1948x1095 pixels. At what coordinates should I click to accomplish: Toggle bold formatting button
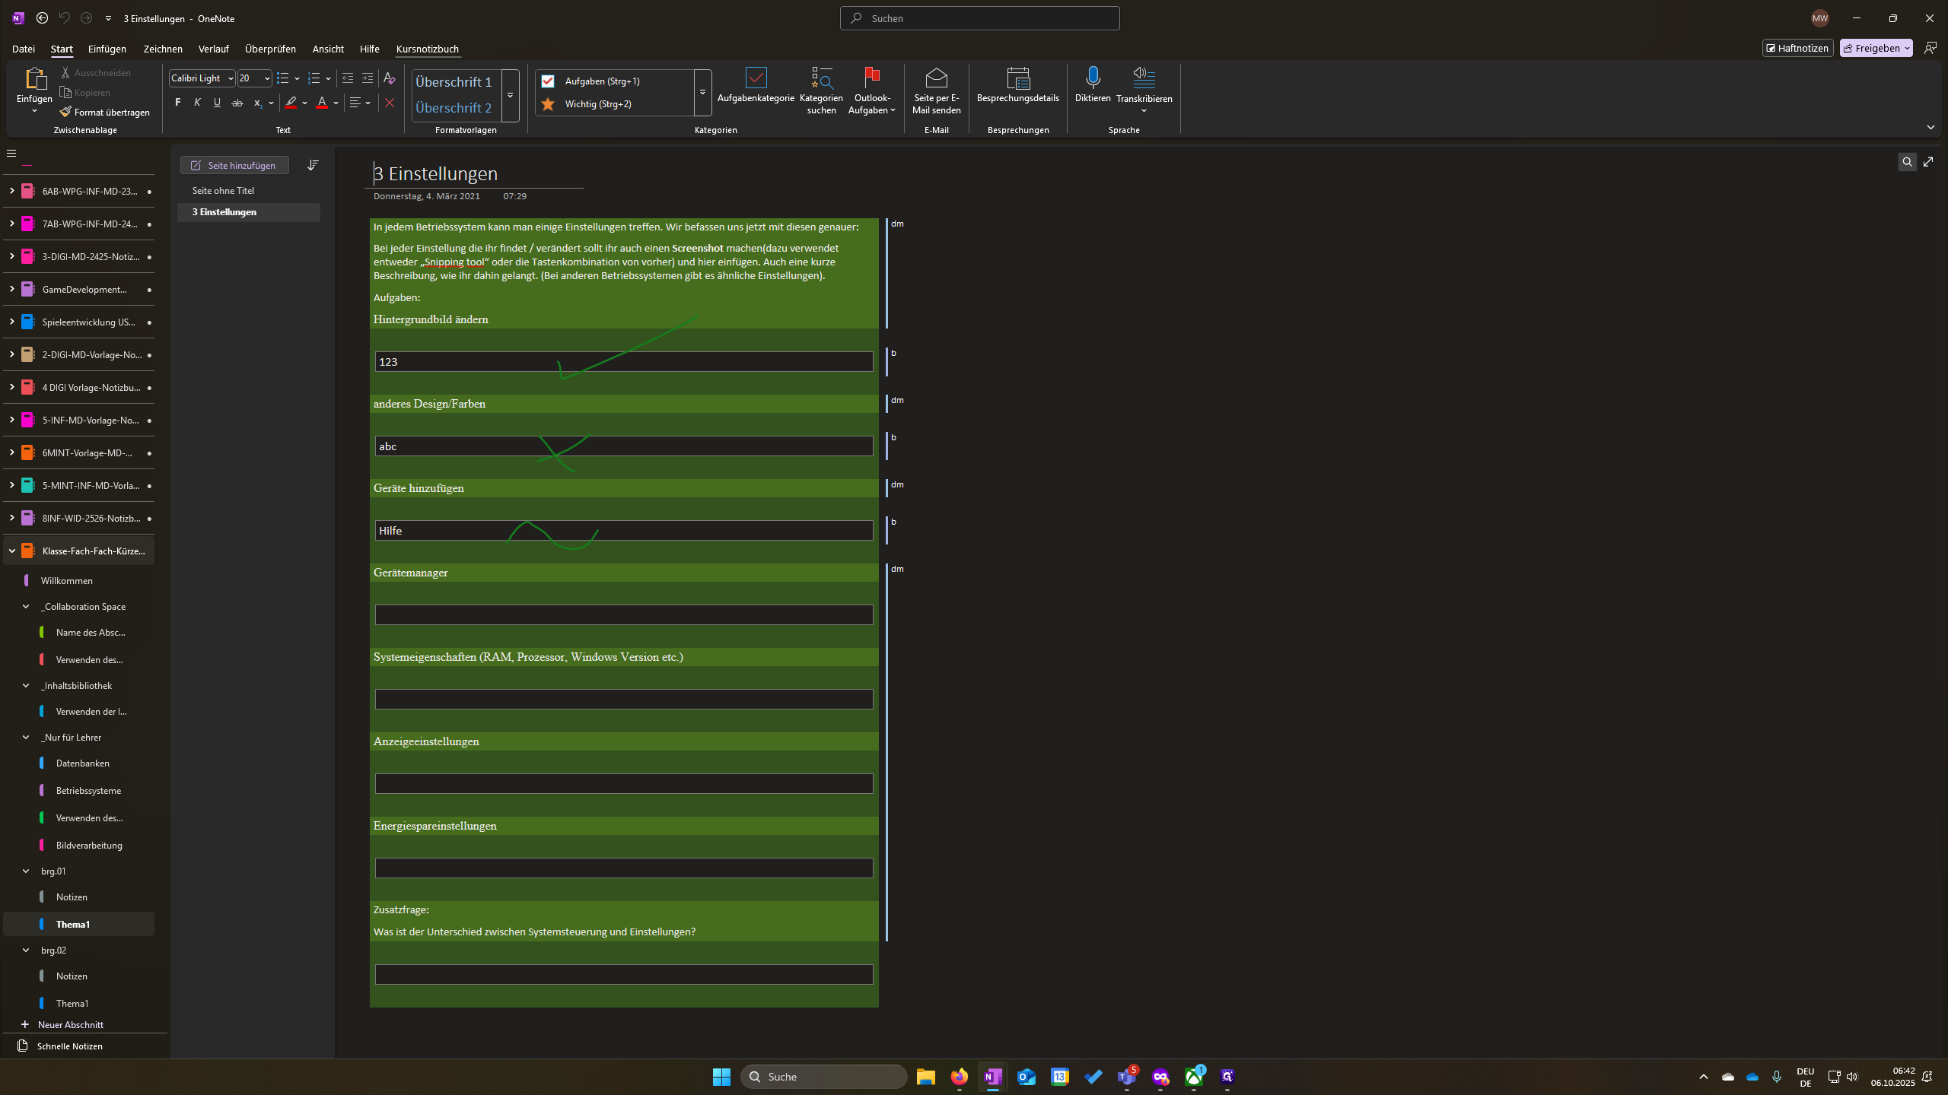pyautogui.click(x=178, y=103)
